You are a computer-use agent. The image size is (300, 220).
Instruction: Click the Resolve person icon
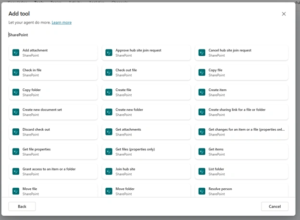pyautogui.click(x=202, y=191)
